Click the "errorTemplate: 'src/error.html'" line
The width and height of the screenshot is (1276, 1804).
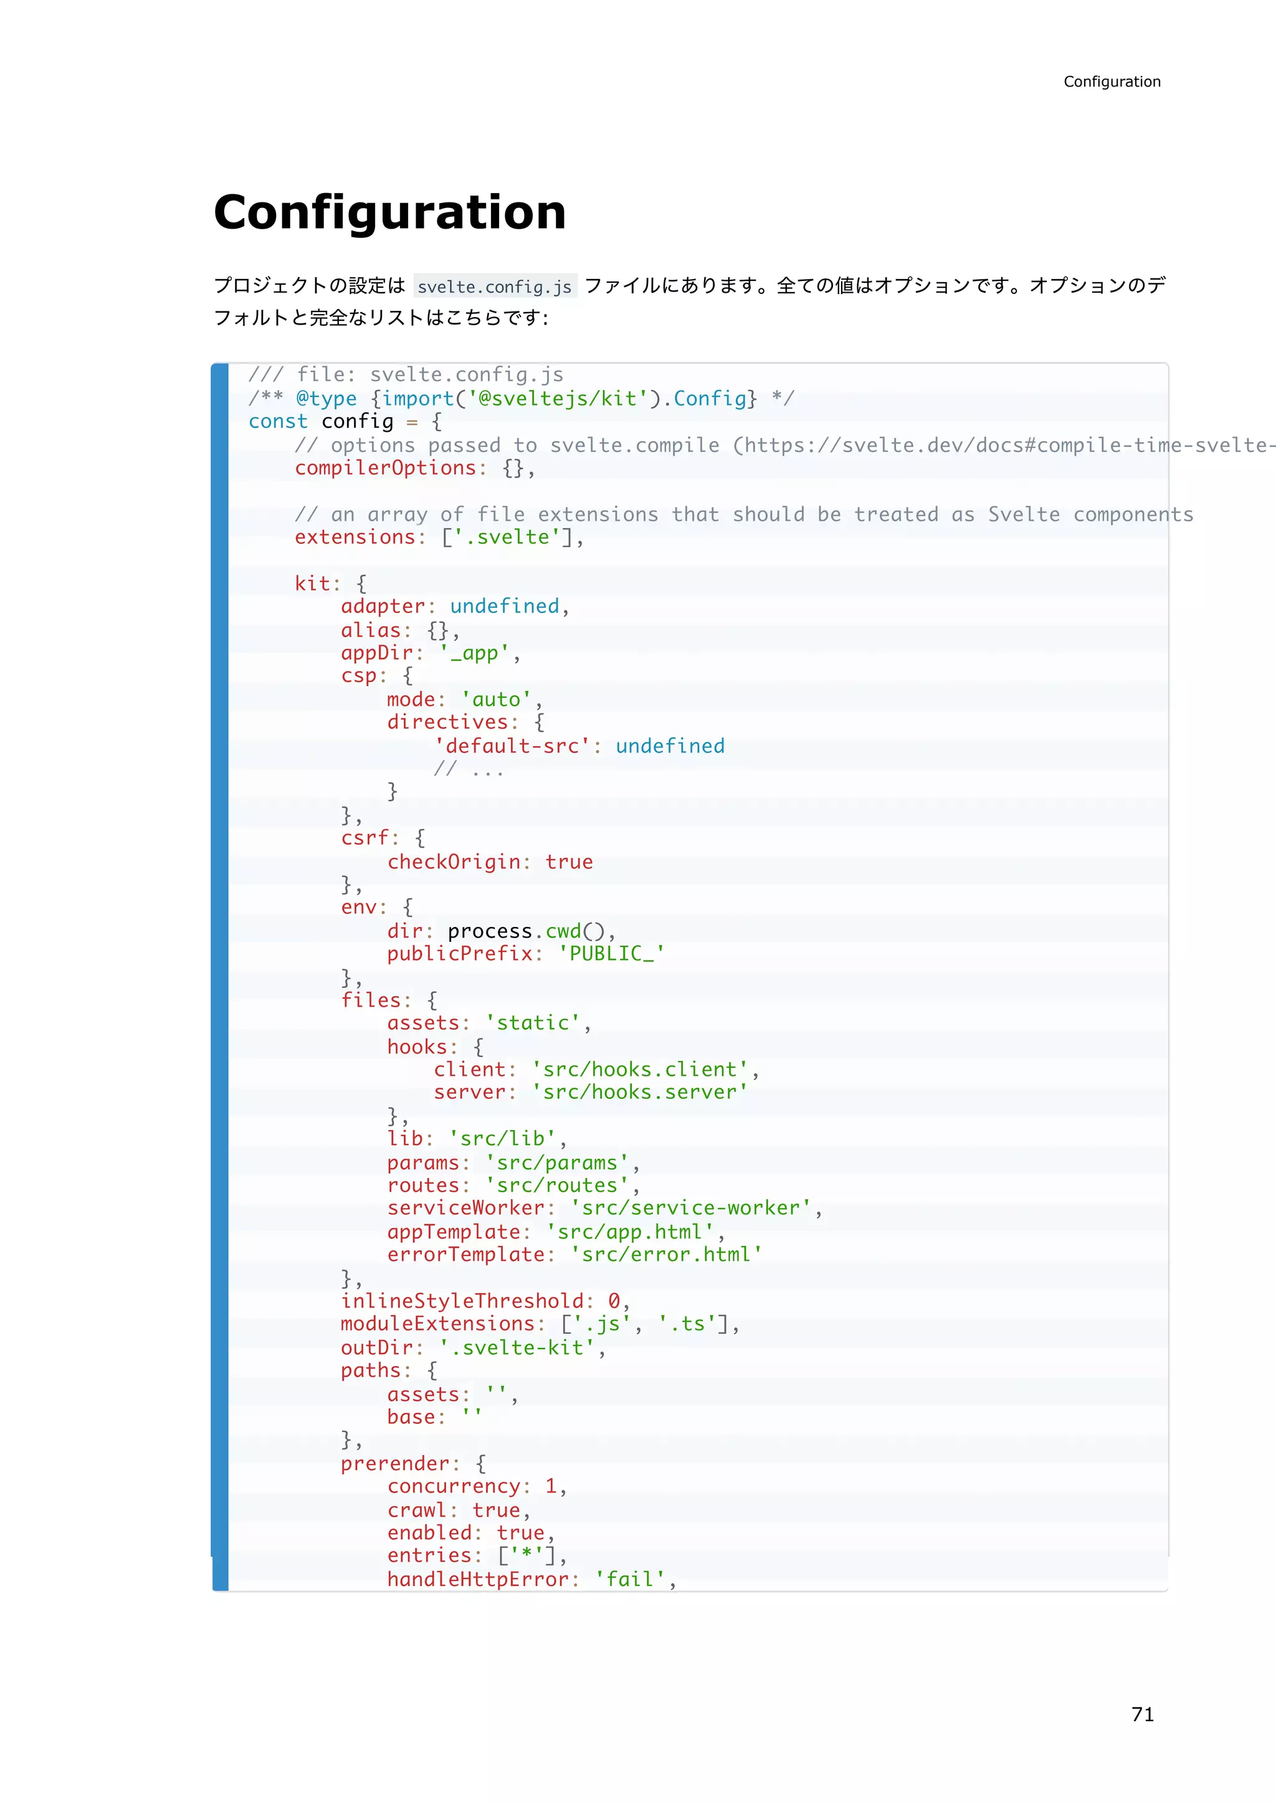point(575,1255)
